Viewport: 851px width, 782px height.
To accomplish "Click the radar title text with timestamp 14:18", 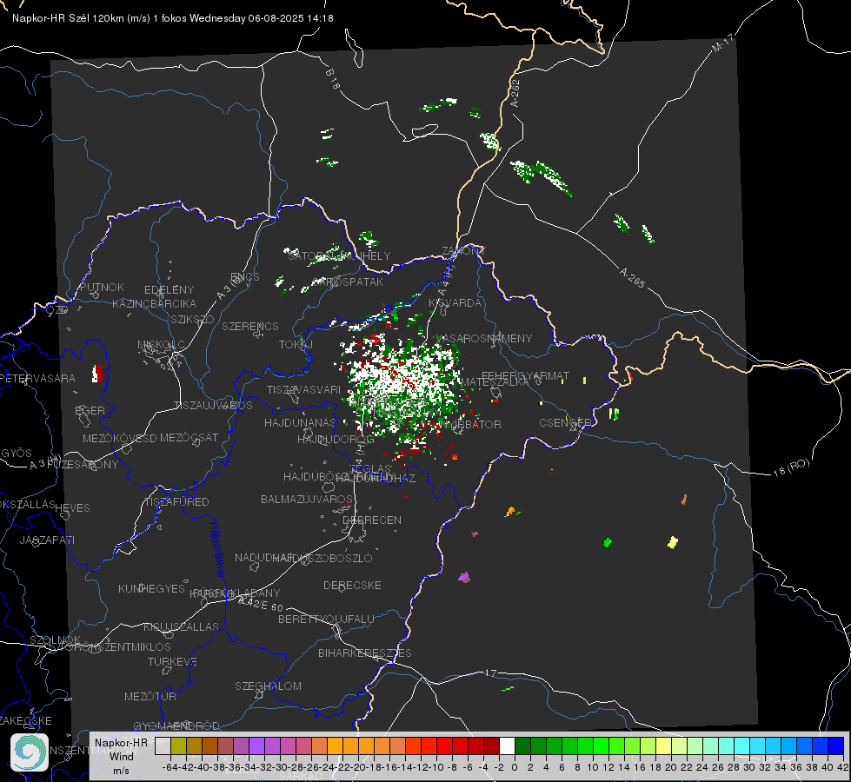I will coord(173,18).
